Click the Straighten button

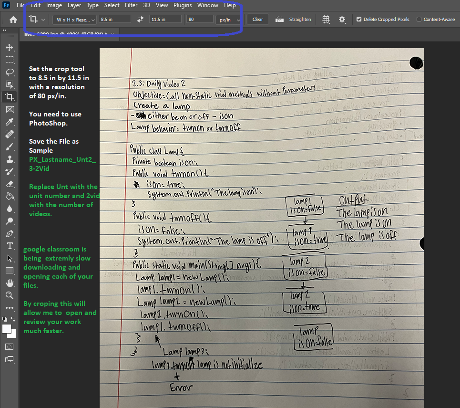point(294,20)
